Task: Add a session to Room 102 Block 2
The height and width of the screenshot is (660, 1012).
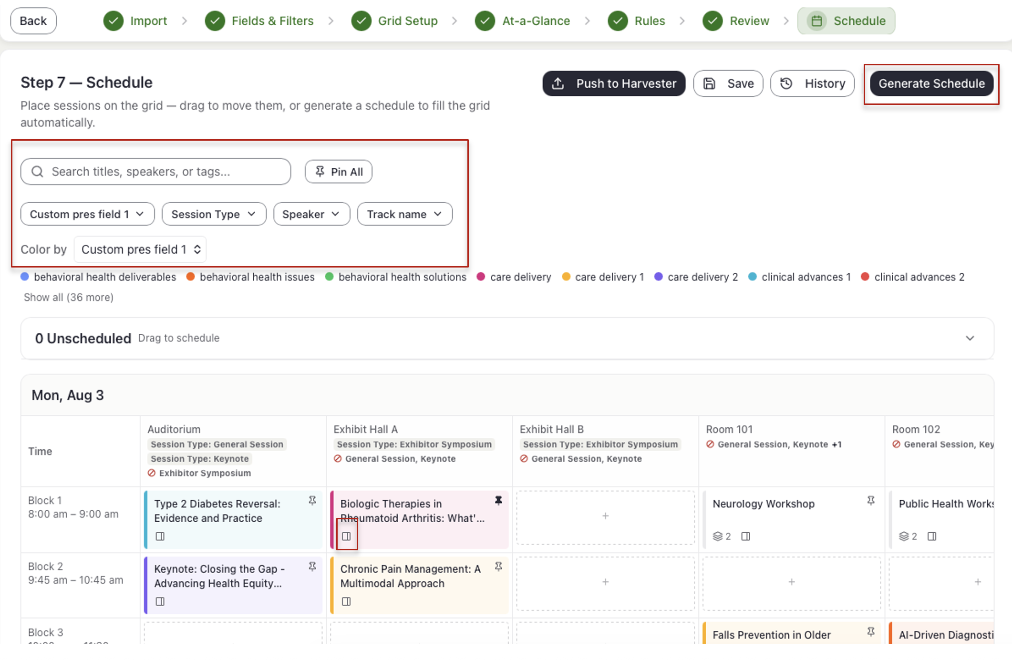Action: point(941,583)
